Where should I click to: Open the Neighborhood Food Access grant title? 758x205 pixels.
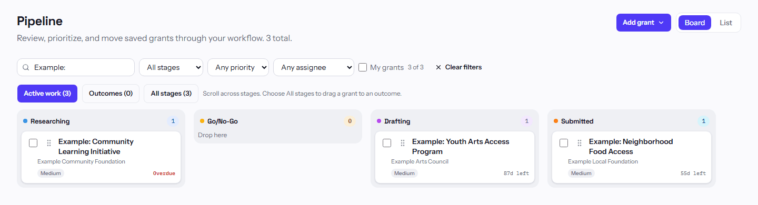click(631, 147)
